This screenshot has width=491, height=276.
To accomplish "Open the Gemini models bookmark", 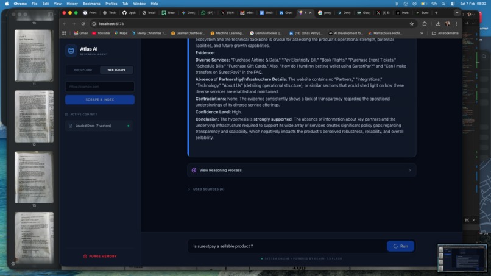I will 266,34.
